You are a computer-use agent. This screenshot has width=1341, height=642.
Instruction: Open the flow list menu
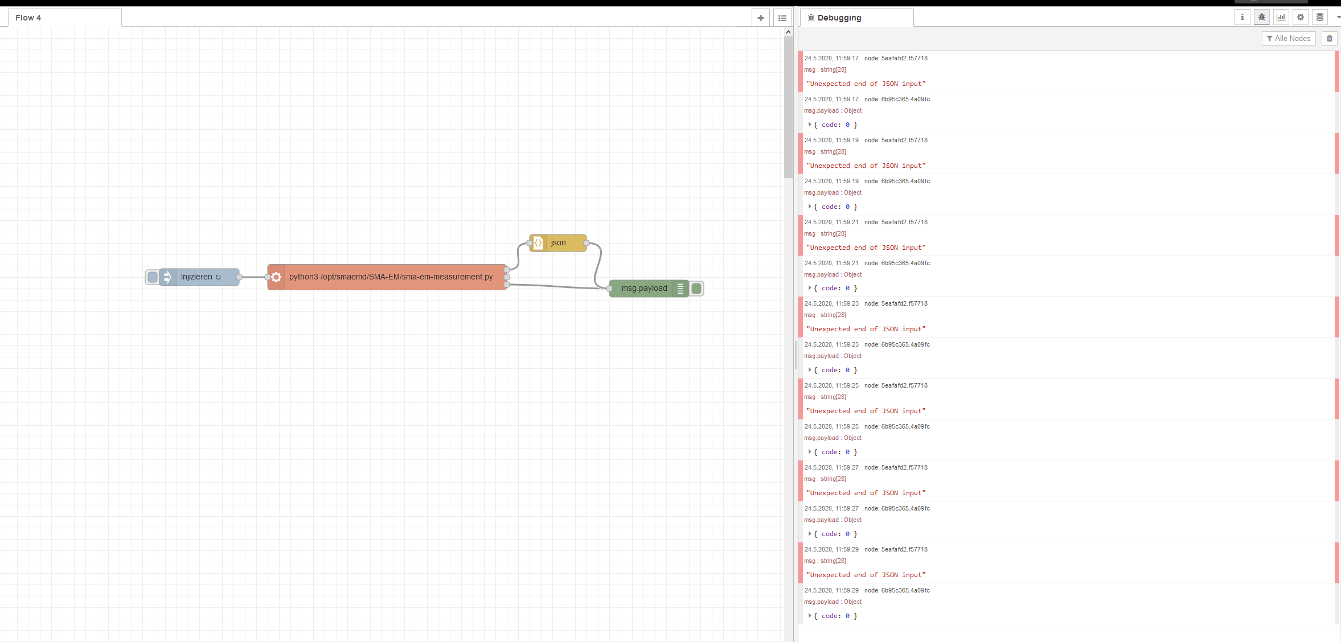782,18
